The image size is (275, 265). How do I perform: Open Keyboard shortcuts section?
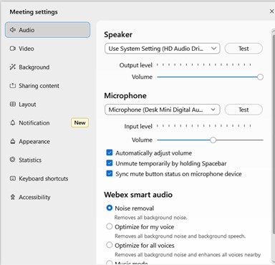pos(48,178)
